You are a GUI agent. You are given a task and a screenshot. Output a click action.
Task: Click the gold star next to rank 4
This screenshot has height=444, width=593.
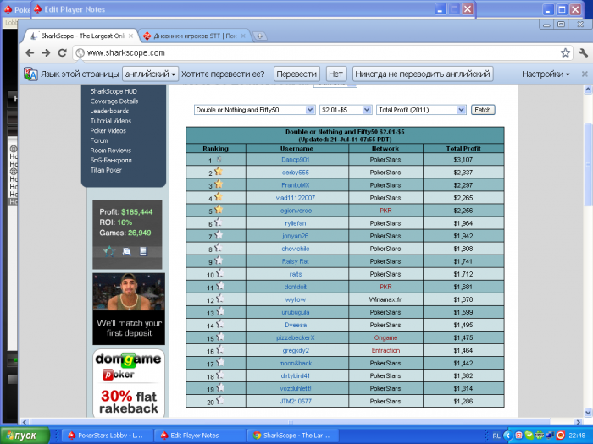[219, 197]
